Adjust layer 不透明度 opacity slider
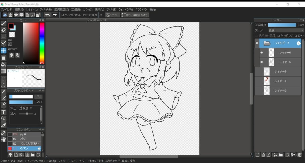305x163 pixels. [282, 25]
